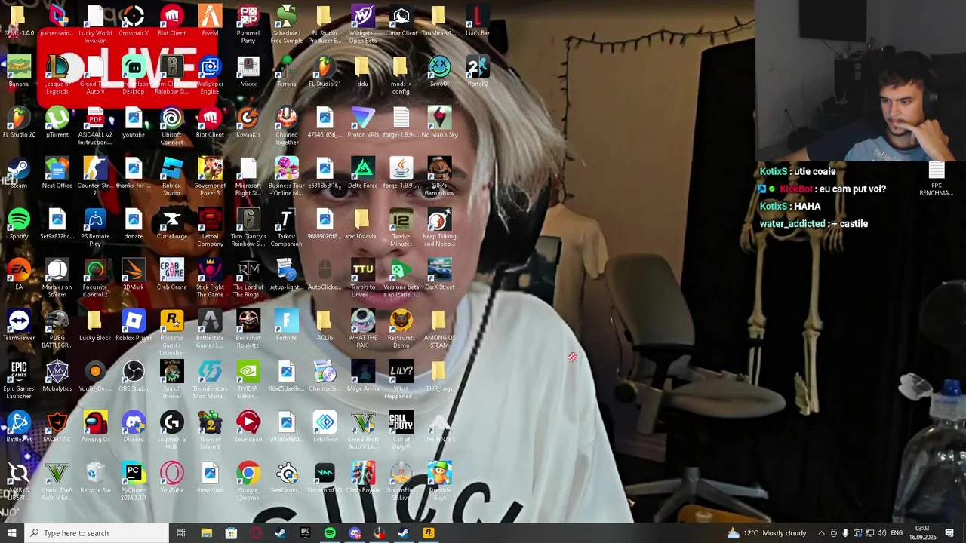
Task: Open the notification center
Action: point(949,533)
